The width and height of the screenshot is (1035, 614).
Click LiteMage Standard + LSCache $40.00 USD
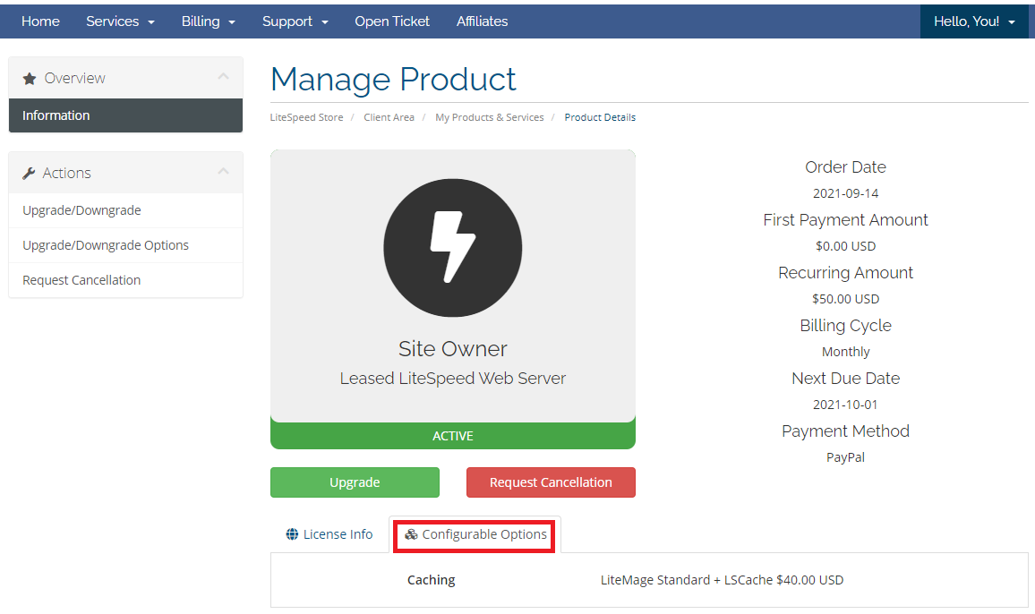click(x=723, y=580)
